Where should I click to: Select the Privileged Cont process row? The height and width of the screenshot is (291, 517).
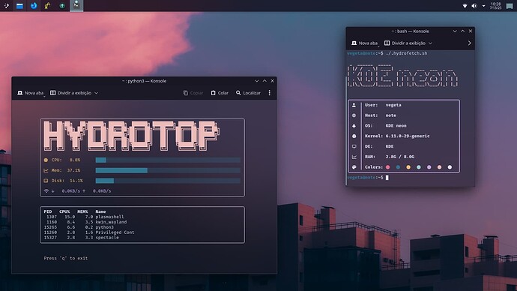[x=89, y=232]
